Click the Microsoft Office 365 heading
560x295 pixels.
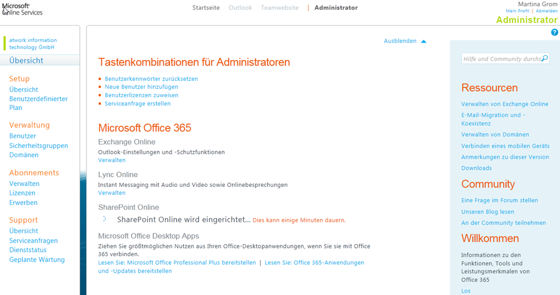tap(144, 128)
